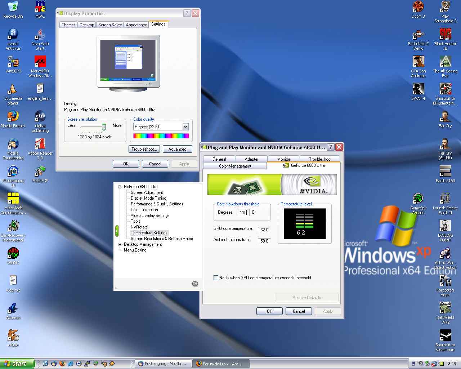Select Menu Editing tree item
The image size is (461, 369).
[x=135, y=250]
